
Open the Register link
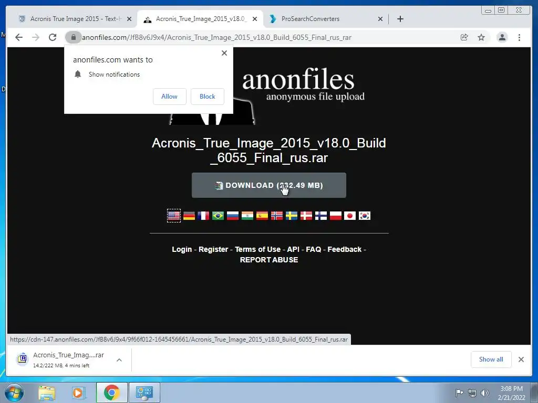click(x=213, y=249)
